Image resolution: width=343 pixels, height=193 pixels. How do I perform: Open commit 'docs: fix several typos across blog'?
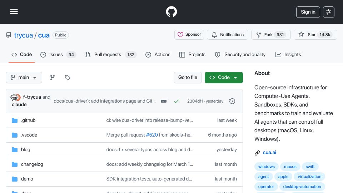click(150, 150)
